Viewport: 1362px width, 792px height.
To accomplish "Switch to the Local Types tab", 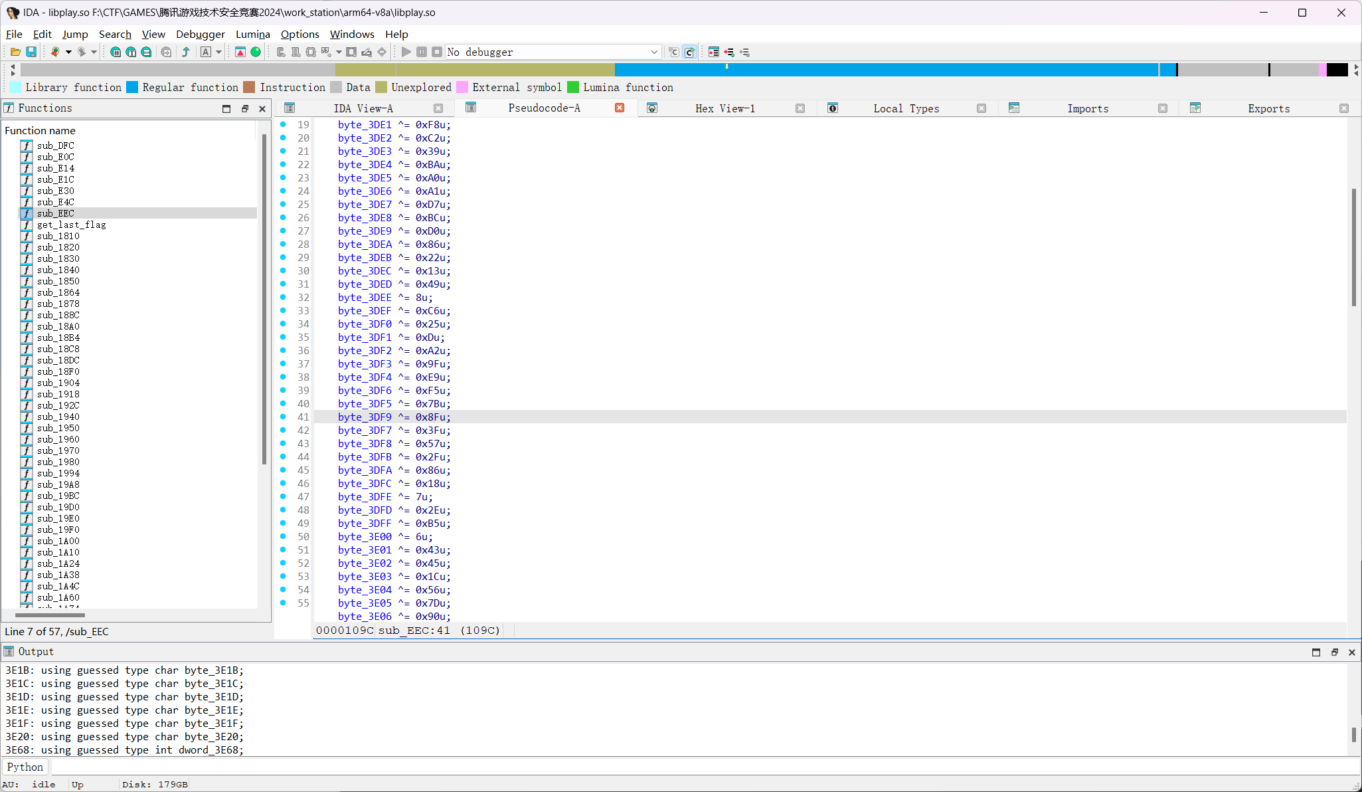I will click(x=906, y=108).
